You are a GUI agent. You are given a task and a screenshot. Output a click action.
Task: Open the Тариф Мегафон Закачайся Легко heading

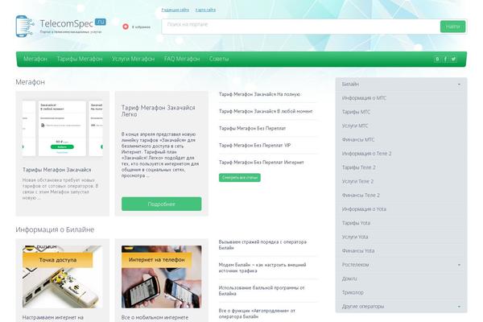(x=158, y=111)
